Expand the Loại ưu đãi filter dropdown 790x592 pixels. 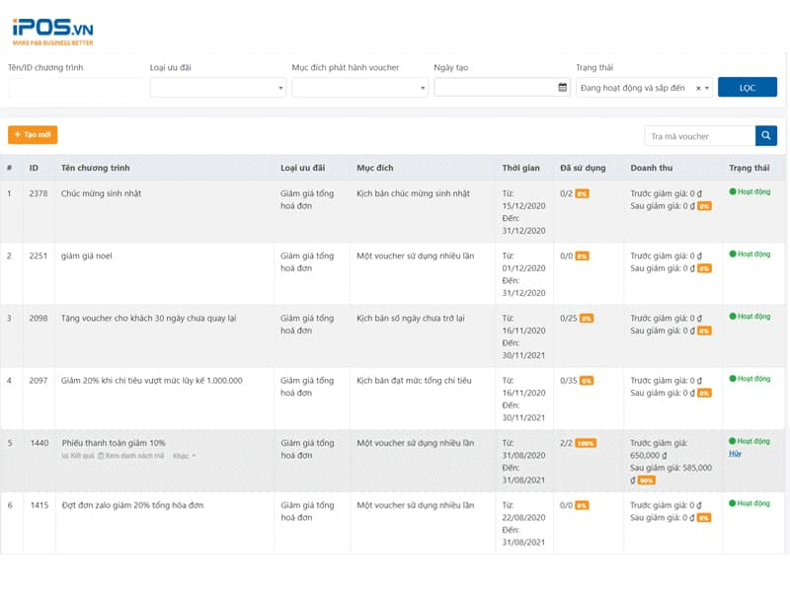coord(218,88)
